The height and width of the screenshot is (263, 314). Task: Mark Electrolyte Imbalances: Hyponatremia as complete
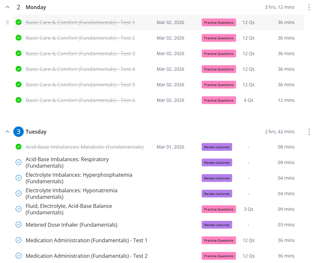(19, 194)
